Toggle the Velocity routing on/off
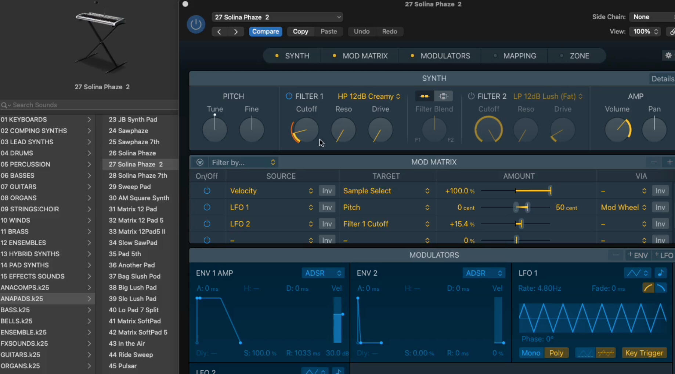Viewport: 675px width, 374px height. click(x=207, y=191)
